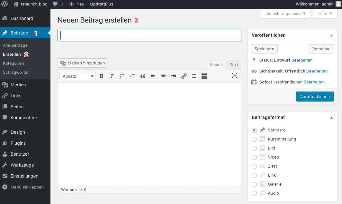342x204 pixels.
Task: Edit Sichtbarkeit via Bearbeiten link
Action: [317, 71]
